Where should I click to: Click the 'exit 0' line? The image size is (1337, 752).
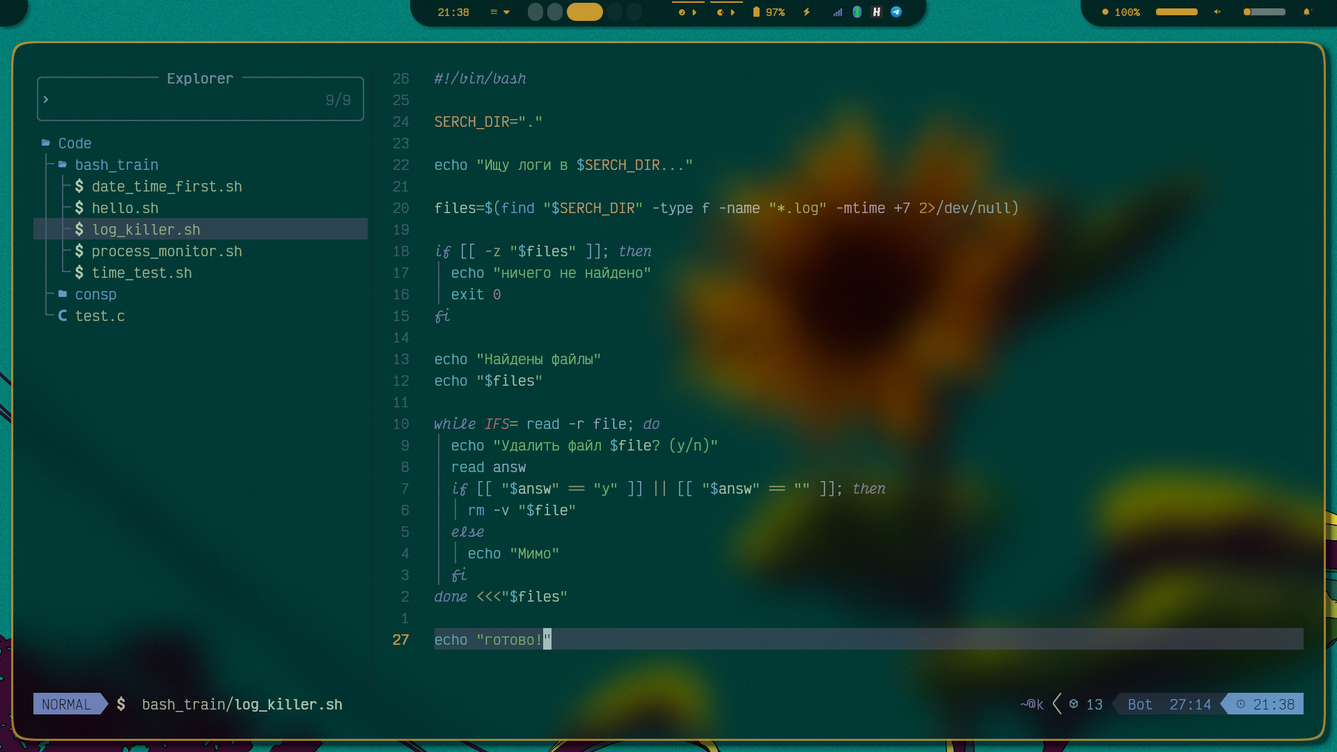pos(476,294)
